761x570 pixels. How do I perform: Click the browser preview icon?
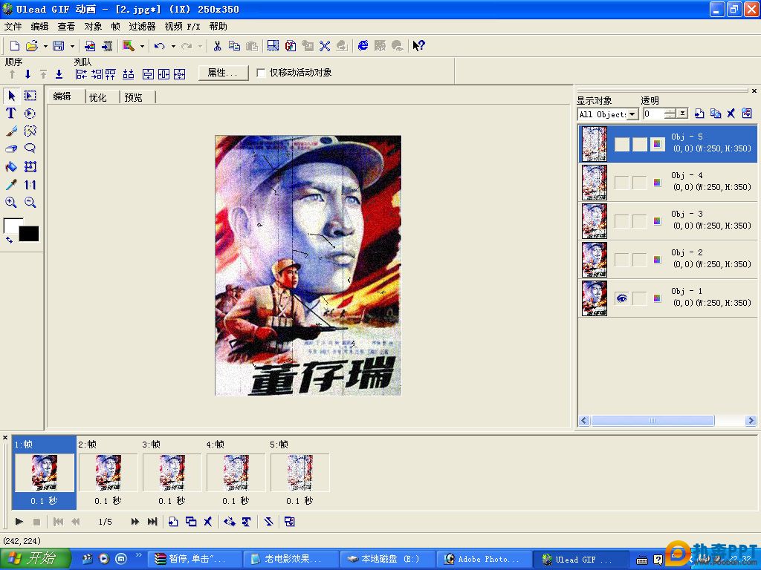(363, 45)
